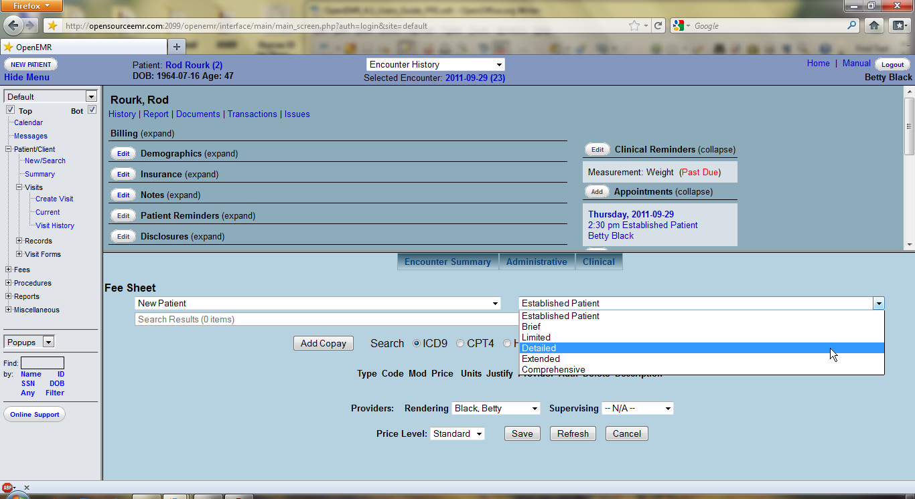Open a new browser tab with plus
This screenshot has height=499, width=915.
(x=177, y=47)
